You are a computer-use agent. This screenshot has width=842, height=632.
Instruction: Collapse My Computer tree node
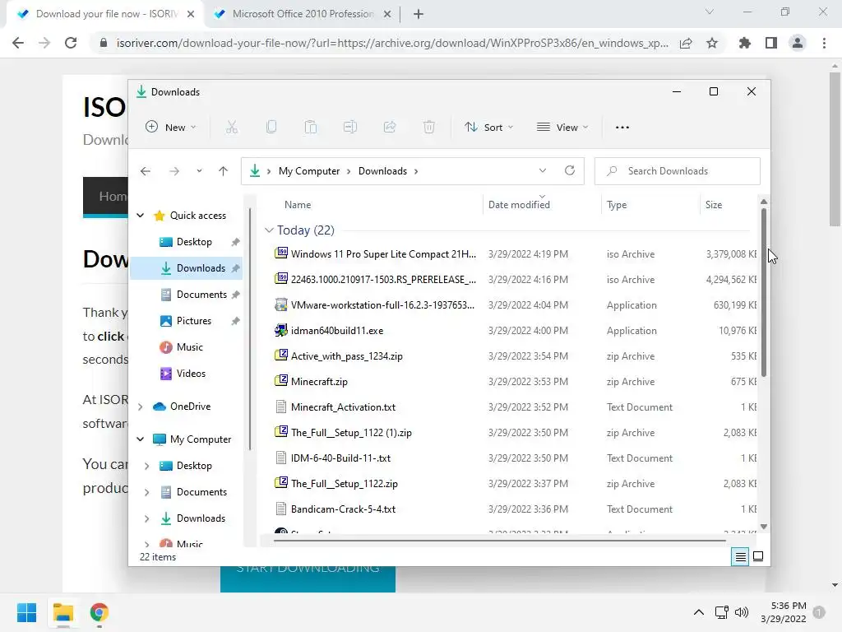140,439
